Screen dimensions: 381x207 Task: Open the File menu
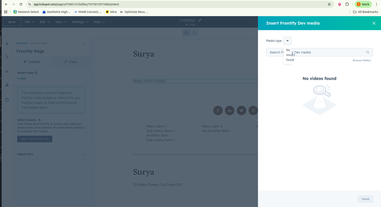(29, 22)
